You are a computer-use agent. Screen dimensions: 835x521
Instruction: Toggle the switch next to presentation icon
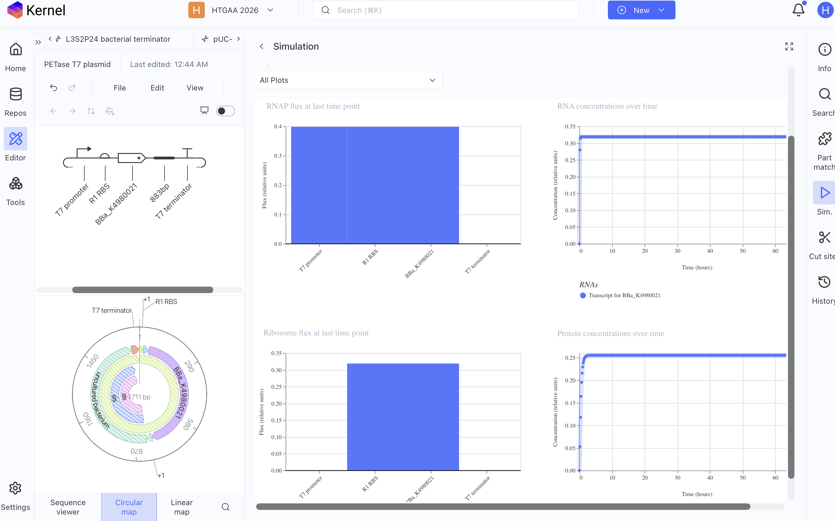click(225, 111)
